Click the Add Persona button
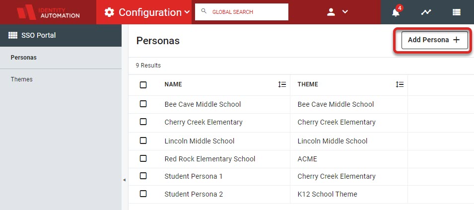474x210 pixels. coord(434,40)
